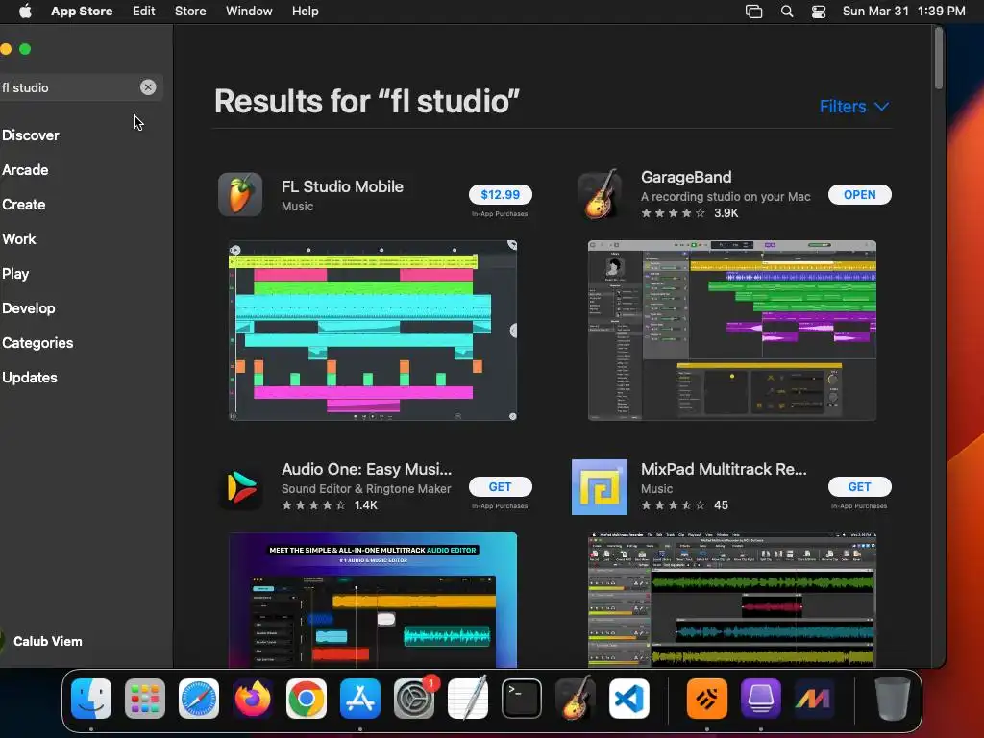Open the purple Apple Configurator Dock icon
The height and width of the screenshot is (738, 984).
pos(761,699)
